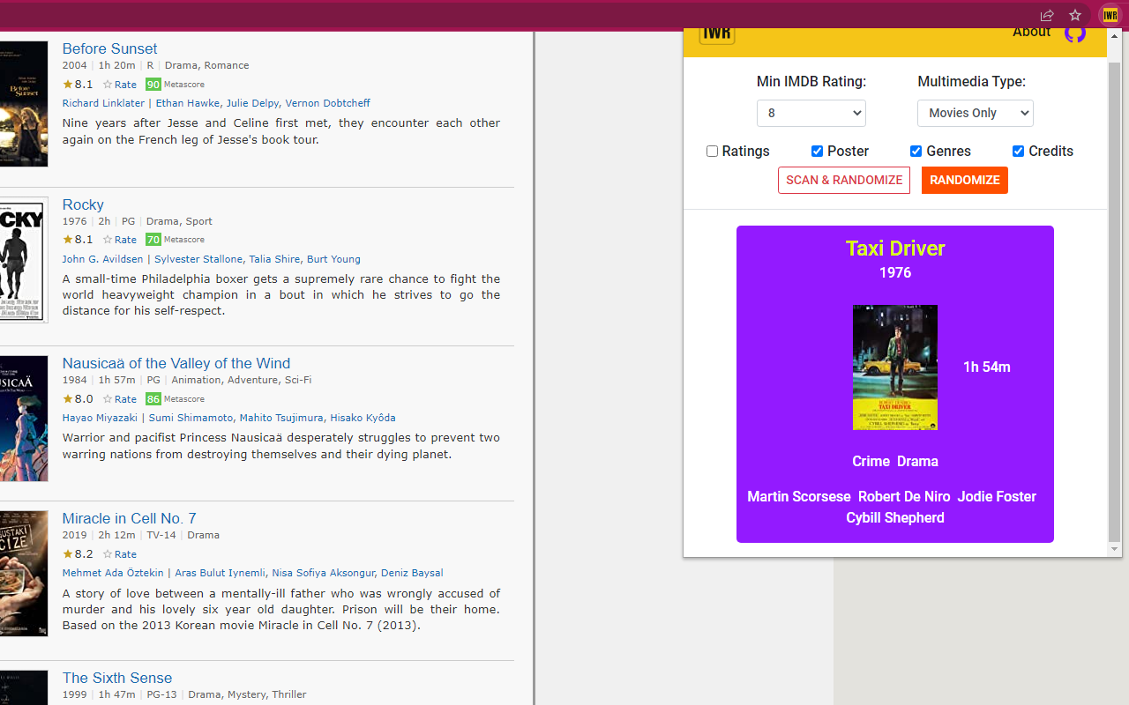Open Talia Shire's page
The width and height of the screenshot is (1129, 705).
(x=274, y=259)
